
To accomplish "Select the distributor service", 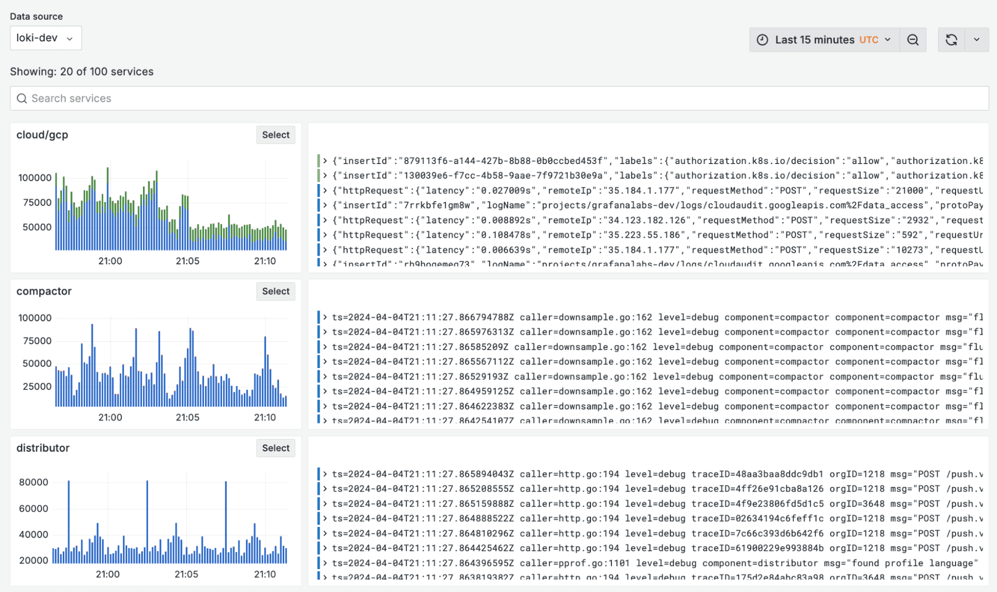I will pyautogui.click(x=275, y=448).
